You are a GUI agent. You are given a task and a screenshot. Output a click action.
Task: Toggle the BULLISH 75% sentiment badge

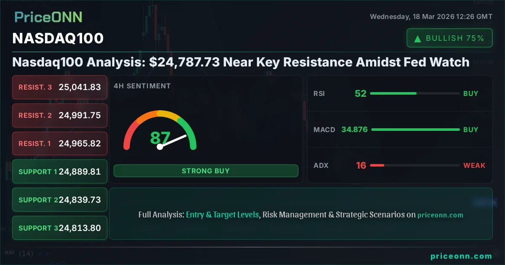[x=449, y=37]
